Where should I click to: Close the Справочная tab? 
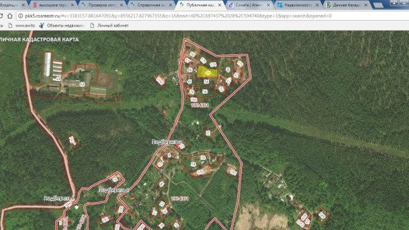pos(171,5)
